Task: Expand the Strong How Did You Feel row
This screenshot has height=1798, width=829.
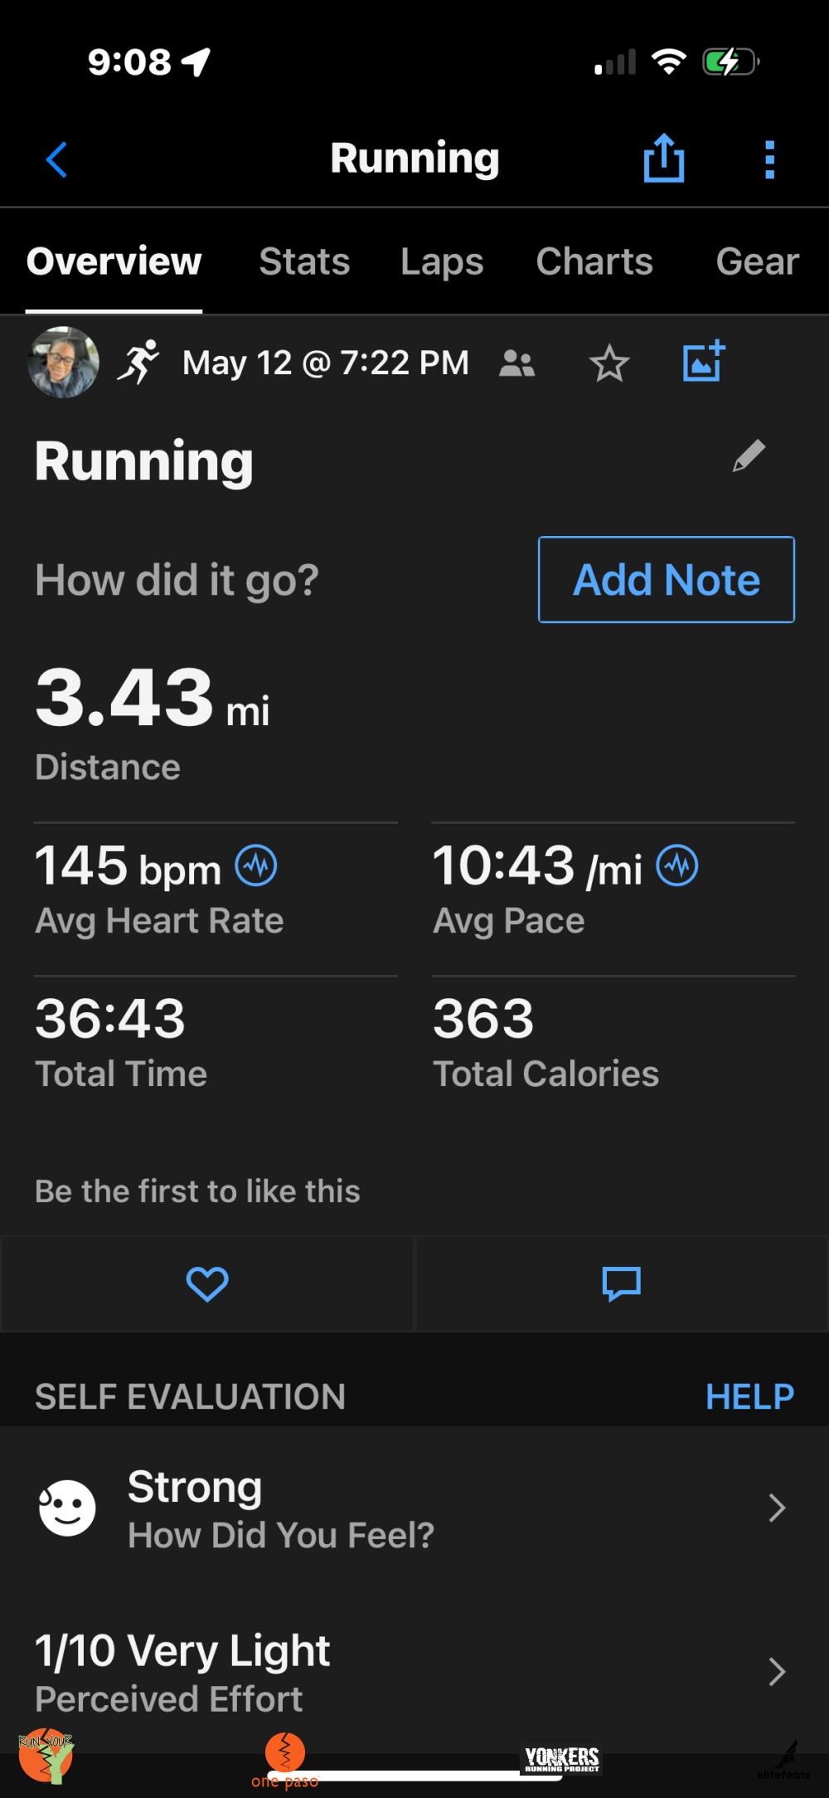Action: [776, 1508]
